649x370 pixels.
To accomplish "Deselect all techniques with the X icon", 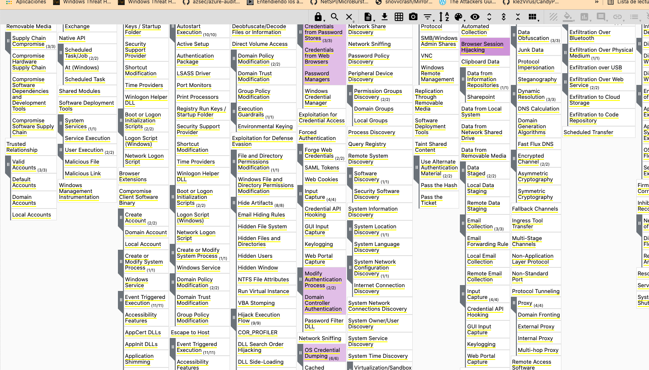I will point(349,17).
